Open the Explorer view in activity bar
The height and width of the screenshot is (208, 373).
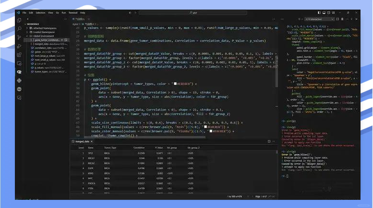pyautogui.click(x=19, y=20)
